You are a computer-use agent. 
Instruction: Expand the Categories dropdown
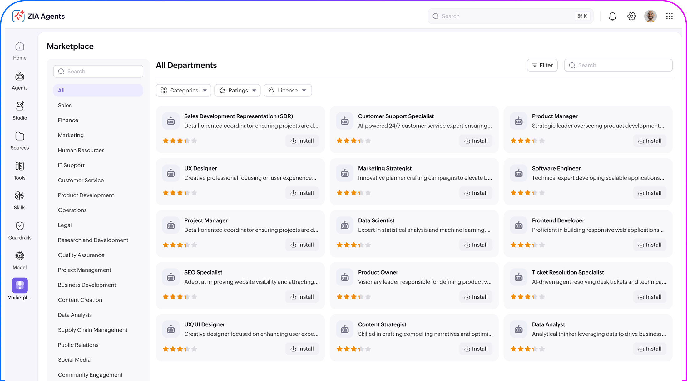coord(183,90)
